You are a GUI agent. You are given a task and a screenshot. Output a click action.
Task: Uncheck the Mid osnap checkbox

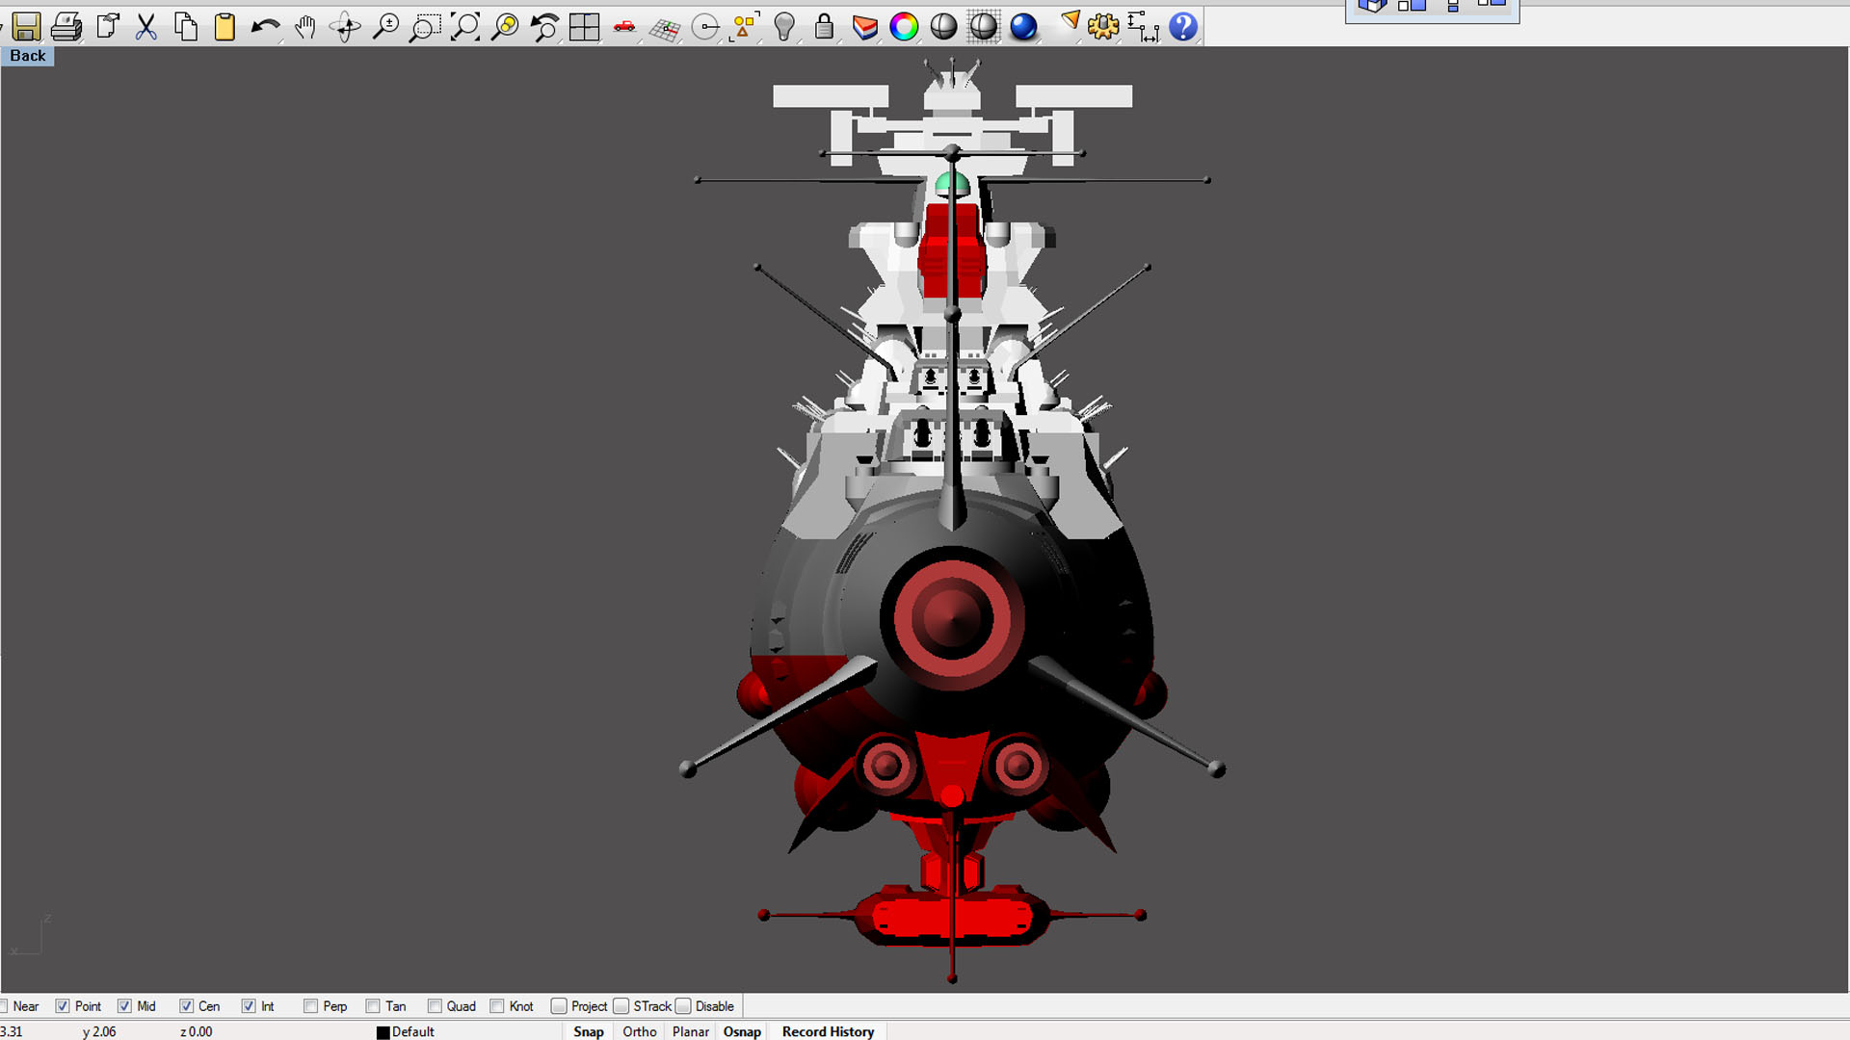pyautogui.click(x=124, y=1006)
